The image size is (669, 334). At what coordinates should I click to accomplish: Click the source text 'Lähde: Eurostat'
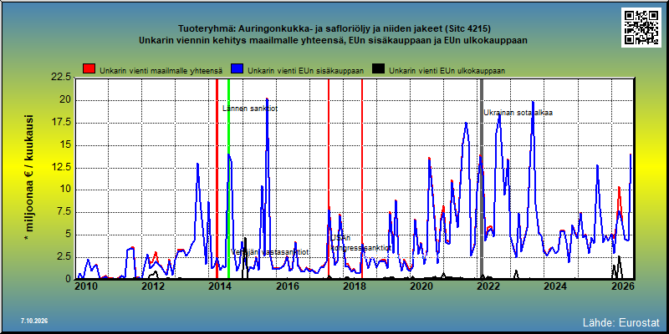coord(621,321)
